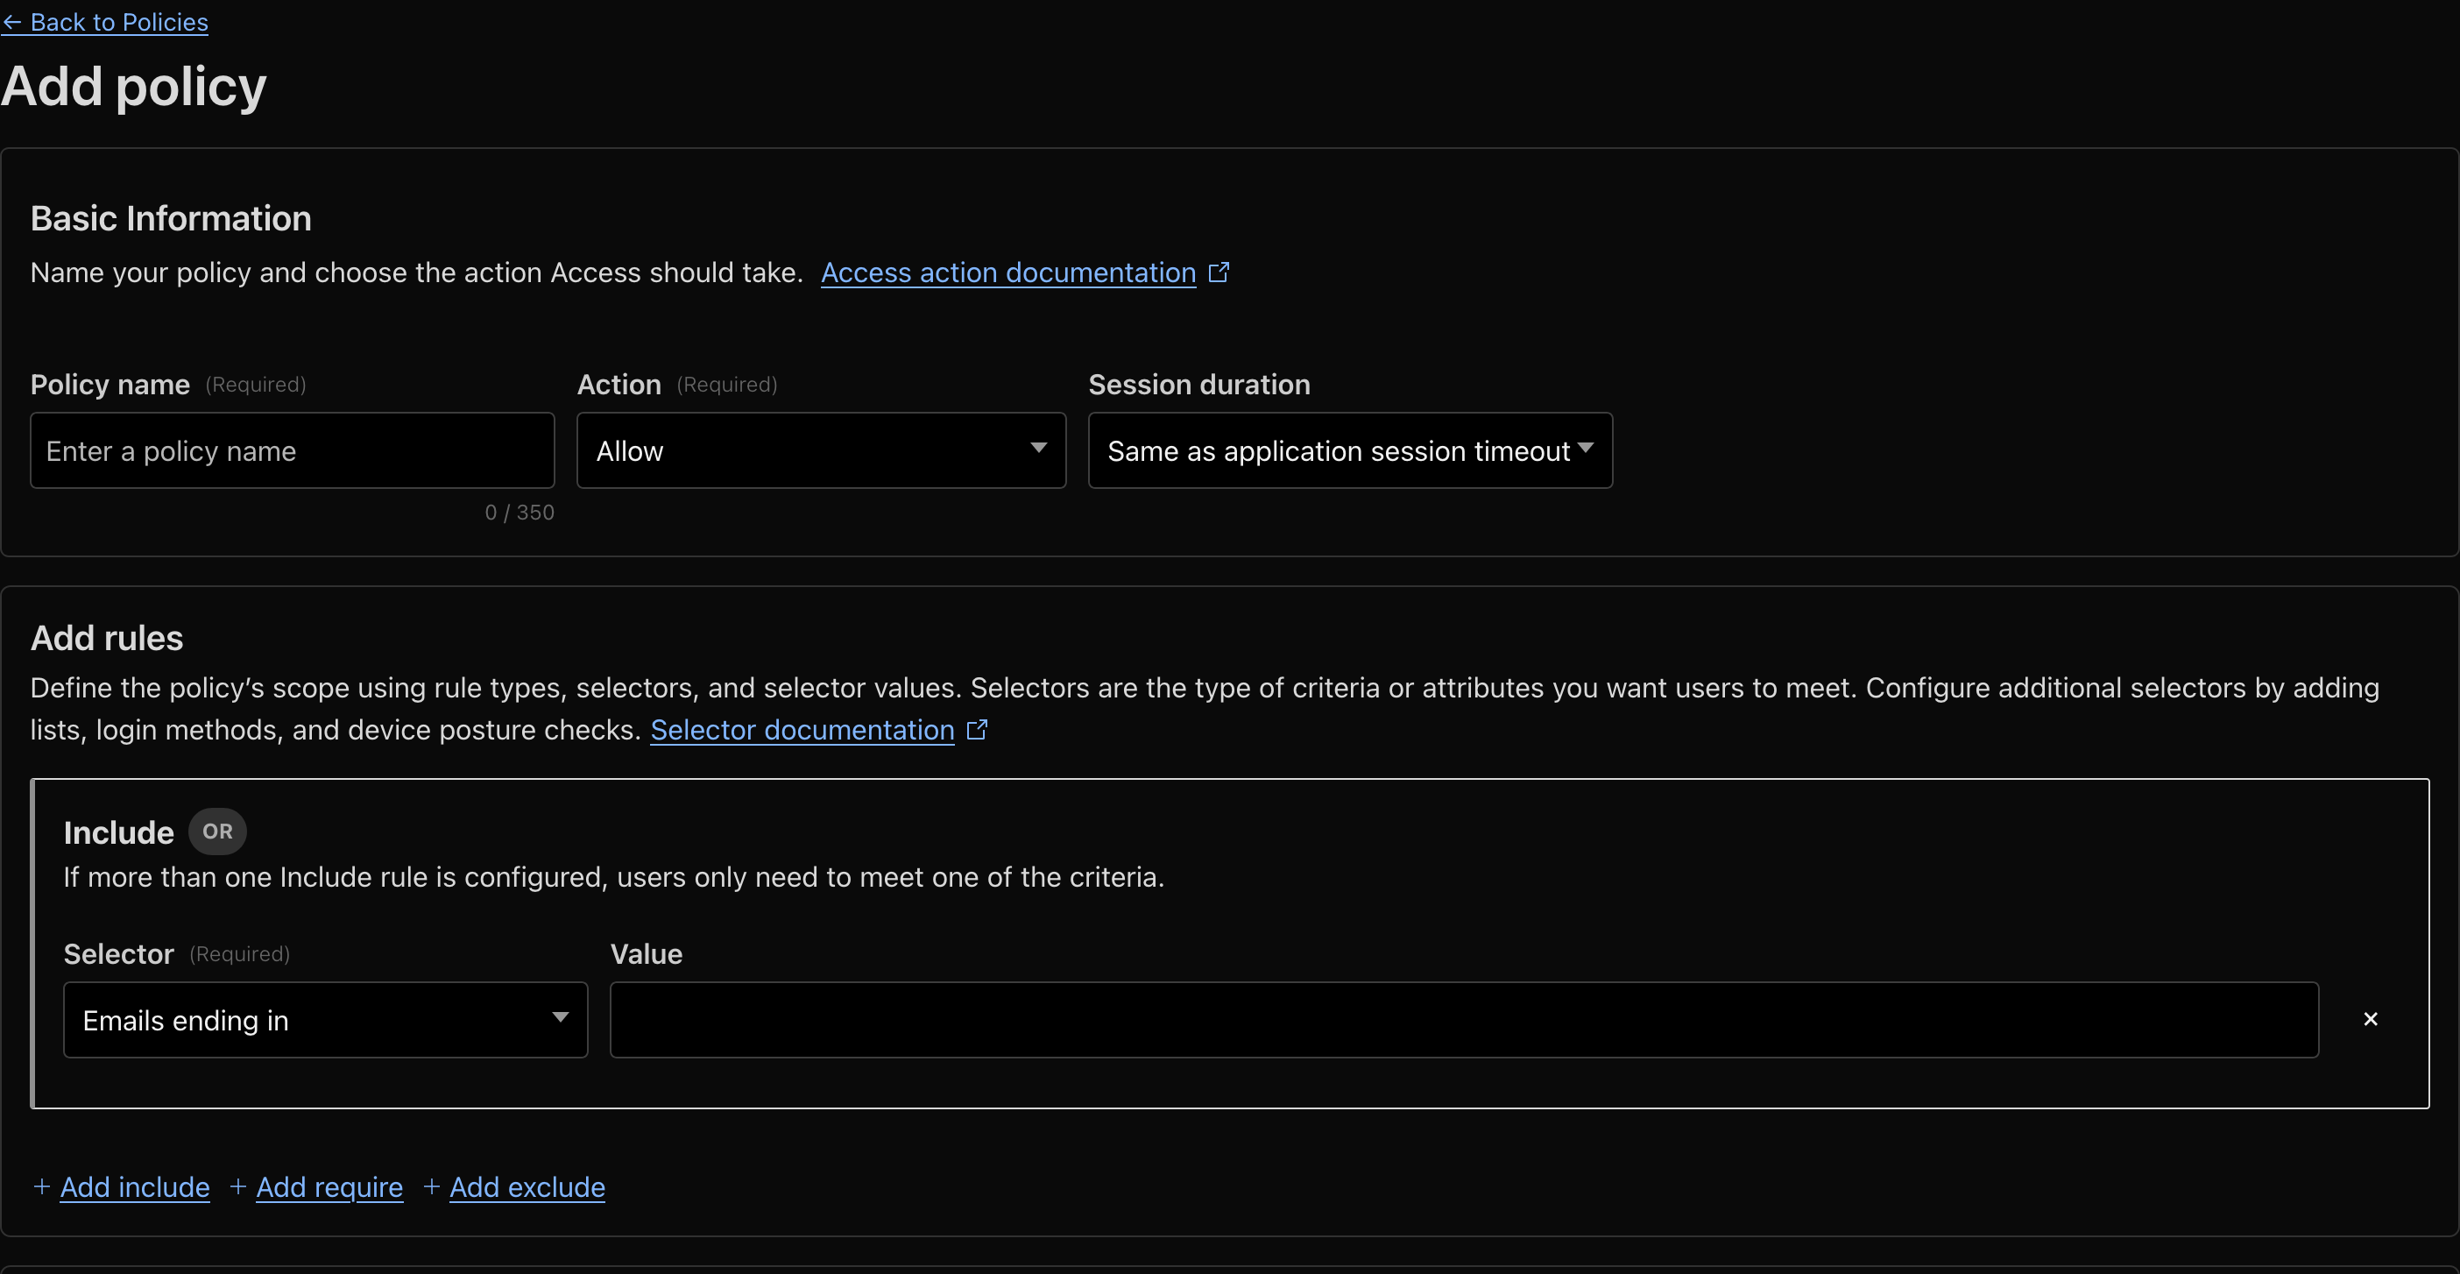Image resolution: width=2460 pixels, height=1274 pixels.
Task: Open the Session duration dropdown
Action: tap(1349, 449)
